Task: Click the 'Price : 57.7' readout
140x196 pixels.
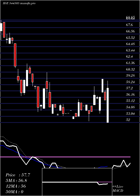Action: (x=18, y=175)
